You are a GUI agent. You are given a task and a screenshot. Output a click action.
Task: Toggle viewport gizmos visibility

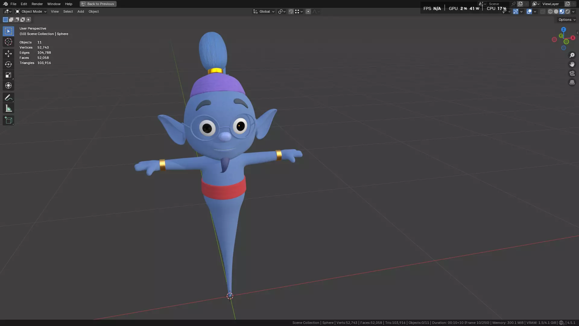[516, 11]
